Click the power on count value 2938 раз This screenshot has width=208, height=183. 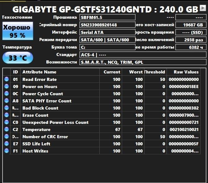(191, 40)
